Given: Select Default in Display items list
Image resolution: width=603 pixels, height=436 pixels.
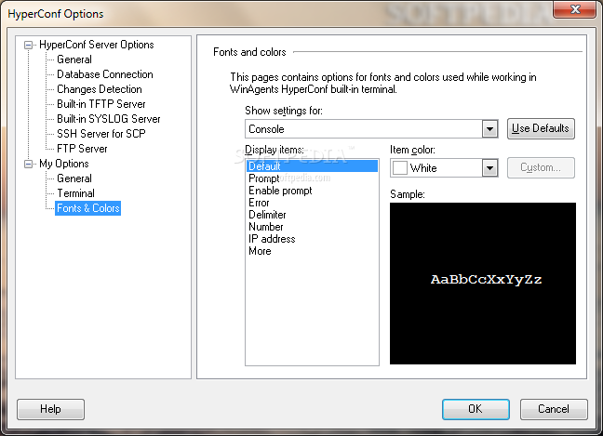Looking at the screenshot, I should tap(312, 166).
